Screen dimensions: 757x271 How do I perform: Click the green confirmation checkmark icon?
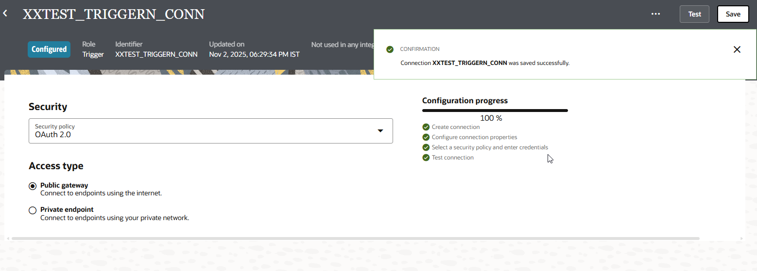[x=390, y=49]
